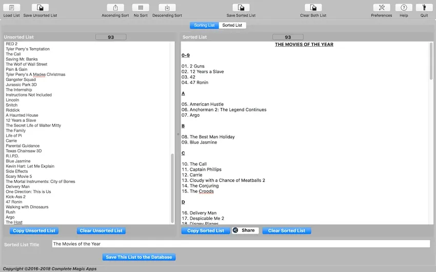The height and width of the screenshot is (272, 436).
Task: Switch to the Sorted List tab
Action: [x=232, y=25]
